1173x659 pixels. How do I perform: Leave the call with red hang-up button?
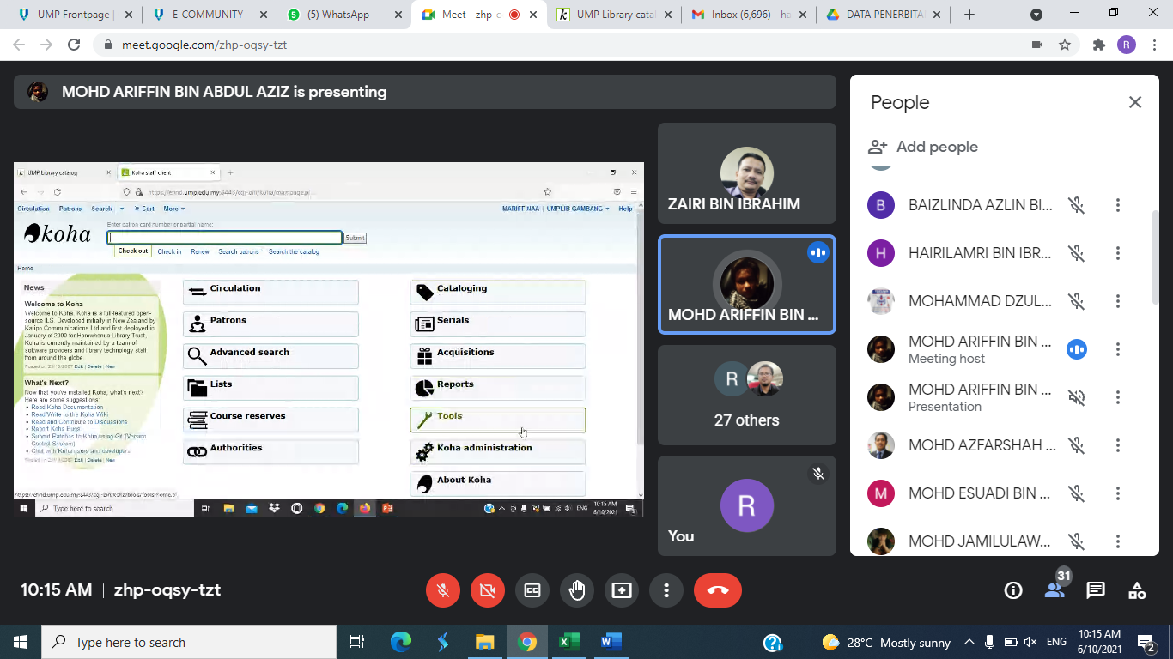pyautogui.click(x=718, y=590)
